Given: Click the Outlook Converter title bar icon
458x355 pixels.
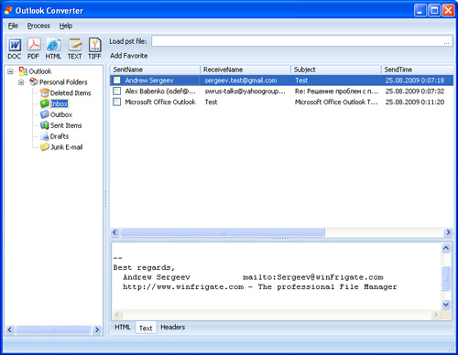Looking at the screenshot, I should pos(8,10).
